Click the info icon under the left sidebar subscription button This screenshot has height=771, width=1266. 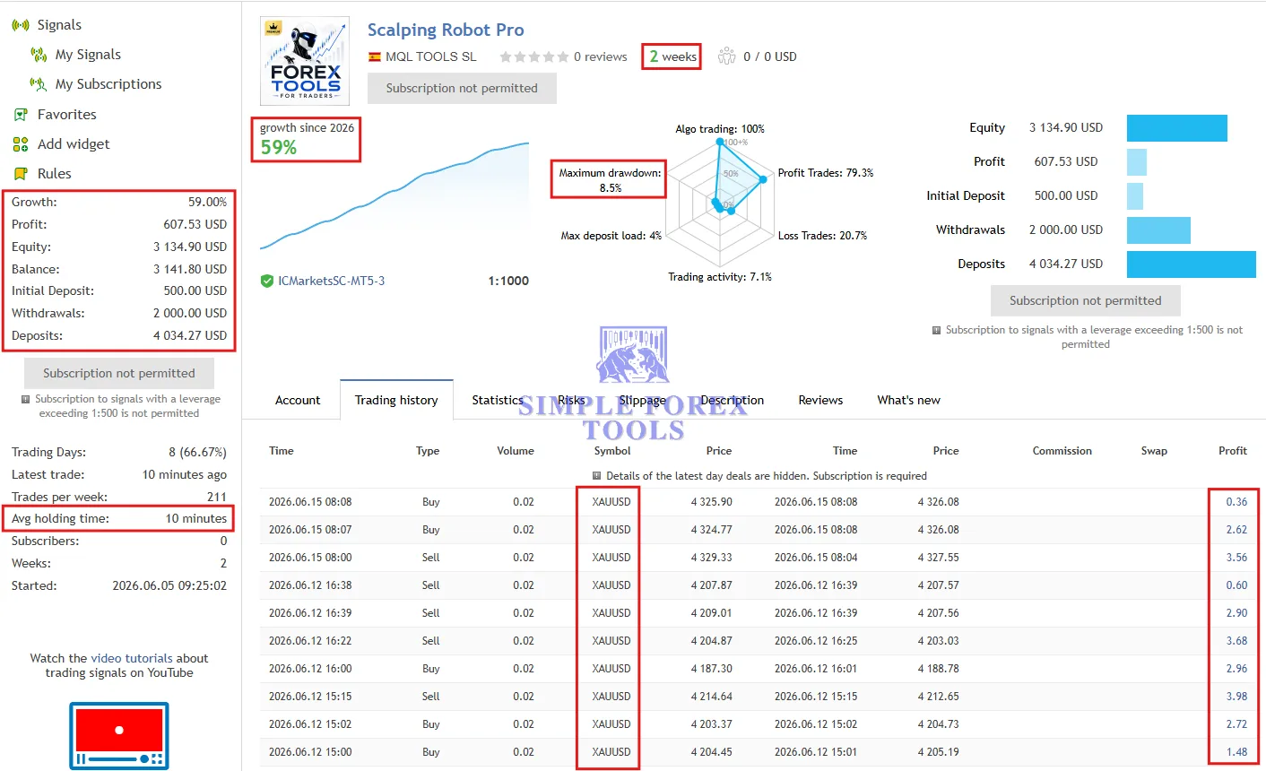click(x=26, y=399)
